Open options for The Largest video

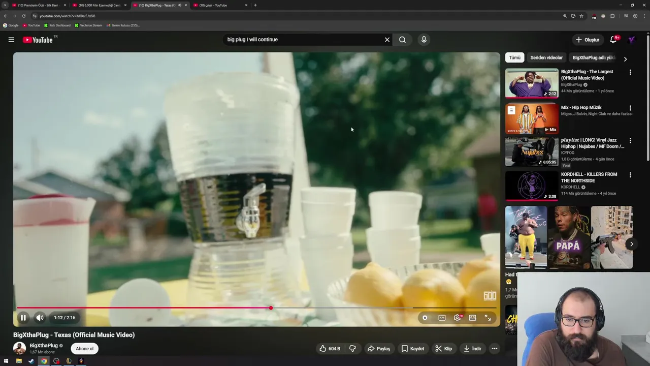[630, 72]
